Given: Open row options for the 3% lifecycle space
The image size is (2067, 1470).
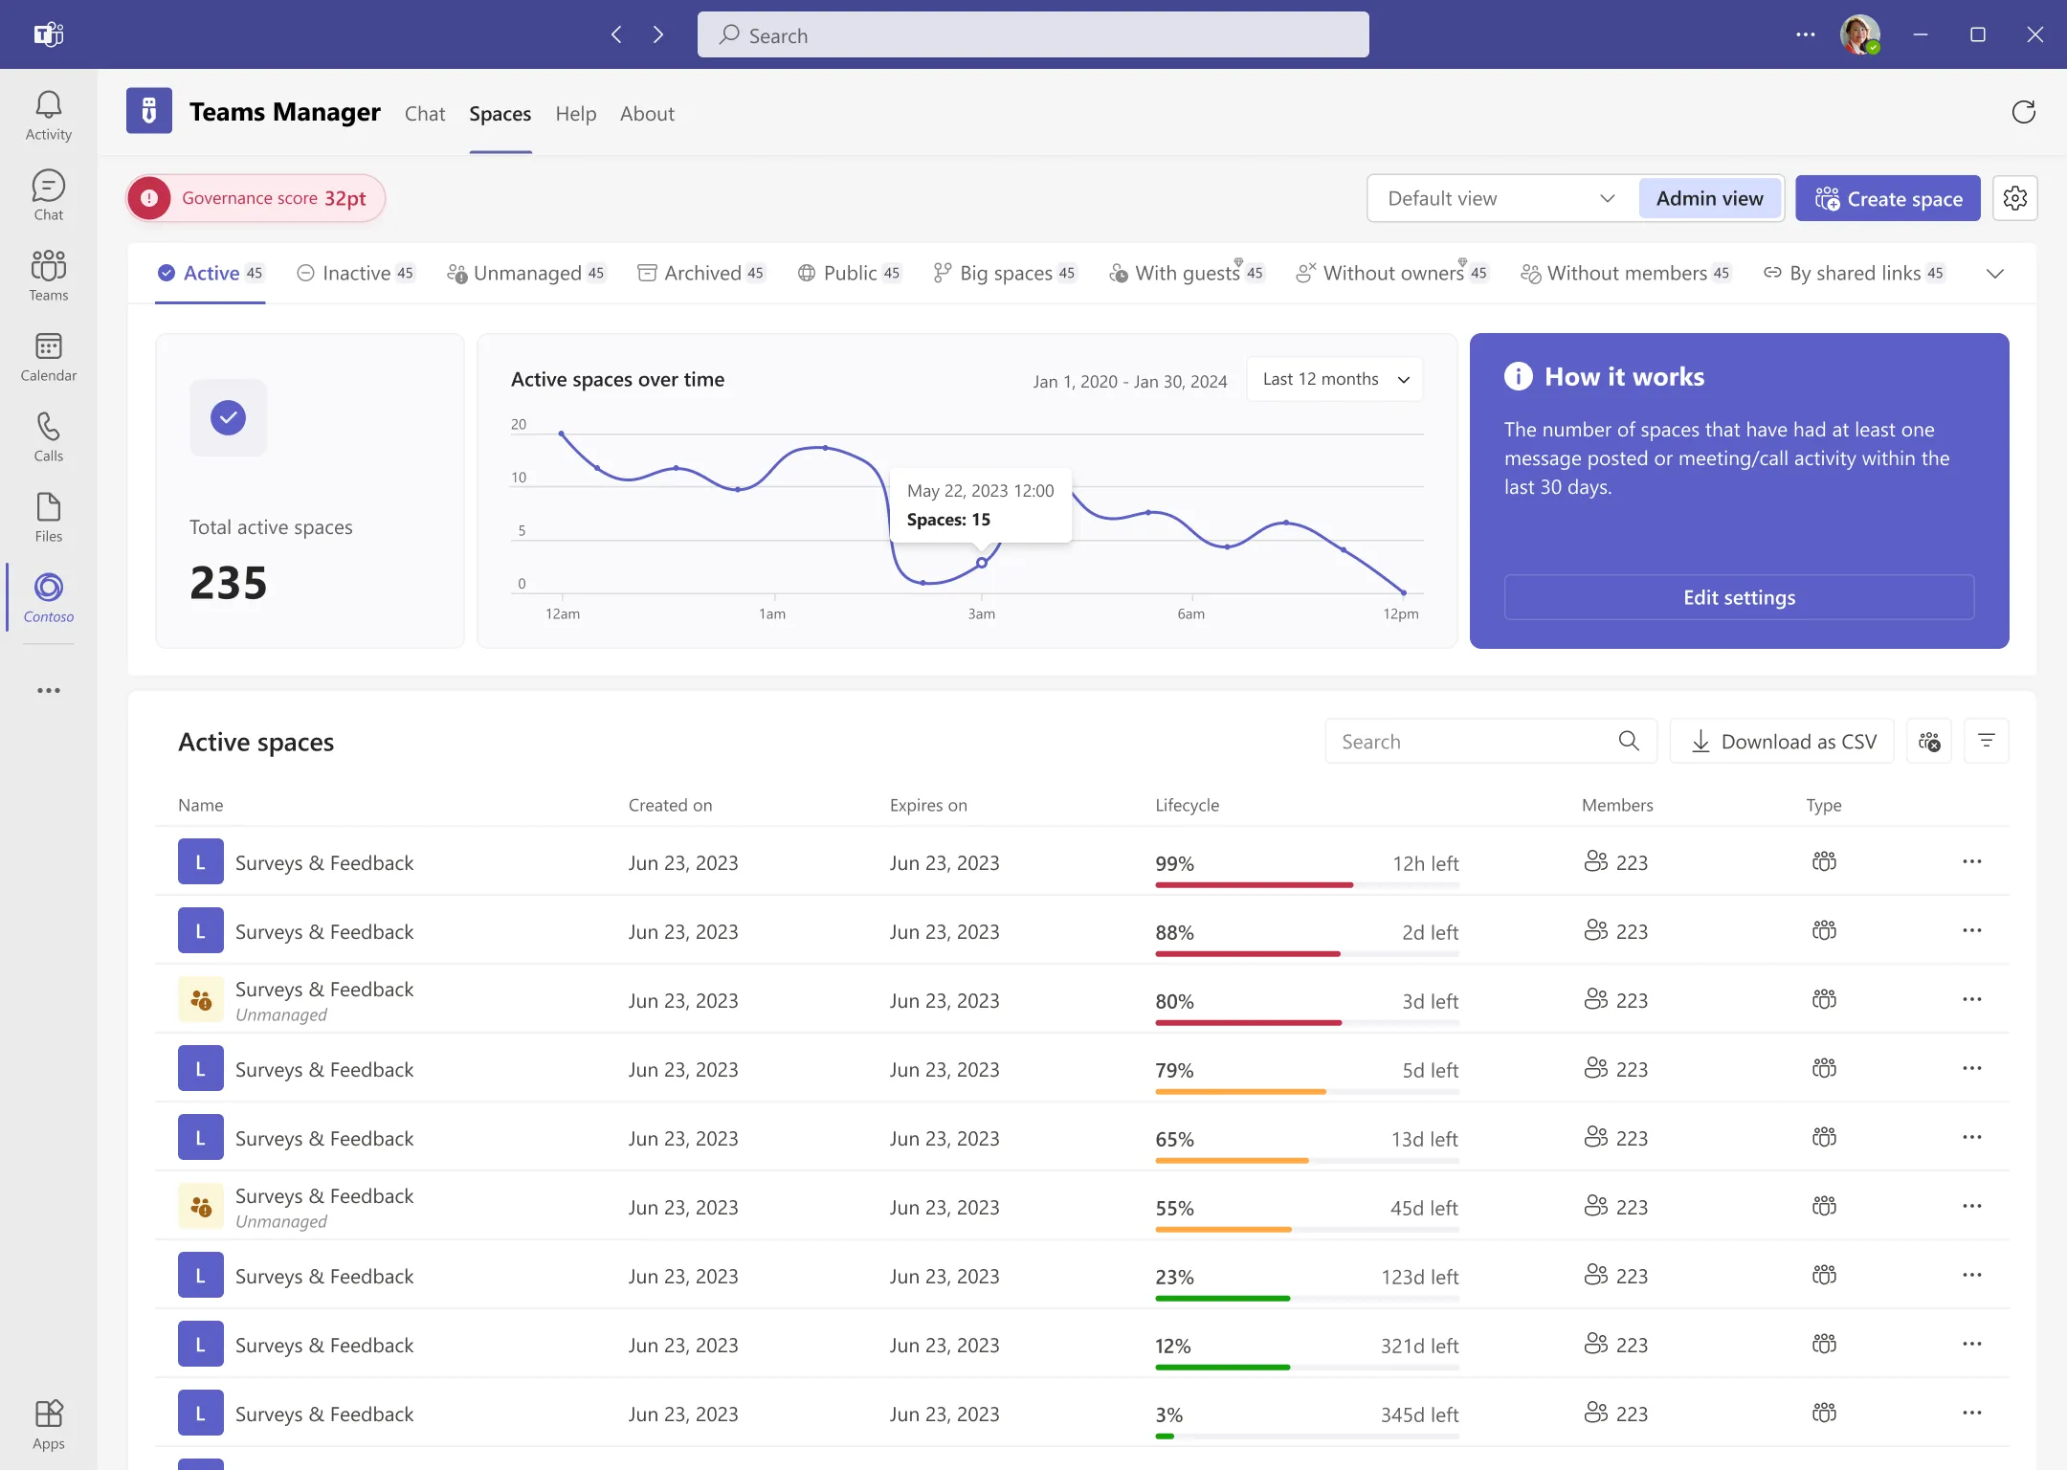Looking at the screenshot, I should point(1972,1413).
